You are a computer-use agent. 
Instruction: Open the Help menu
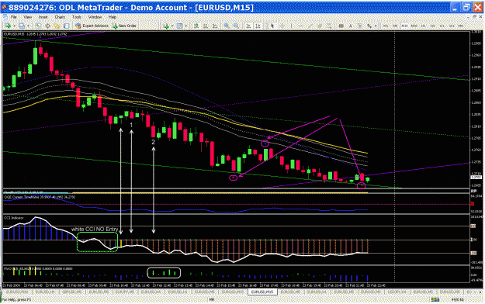tap(113, 17)
